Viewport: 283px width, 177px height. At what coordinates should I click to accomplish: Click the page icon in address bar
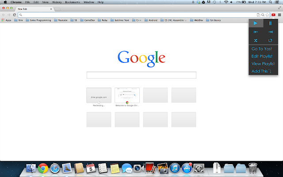coord(258,15)
